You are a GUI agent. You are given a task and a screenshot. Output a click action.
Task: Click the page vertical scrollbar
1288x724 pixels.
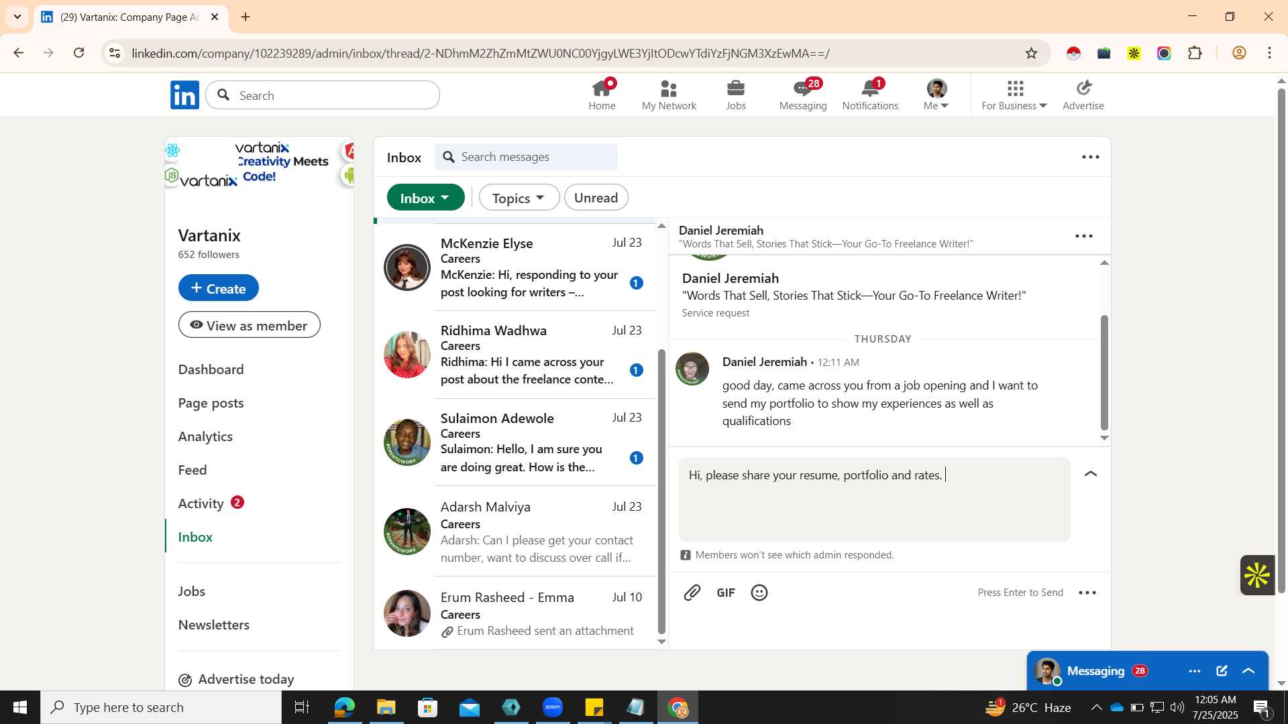[1281, 341]
